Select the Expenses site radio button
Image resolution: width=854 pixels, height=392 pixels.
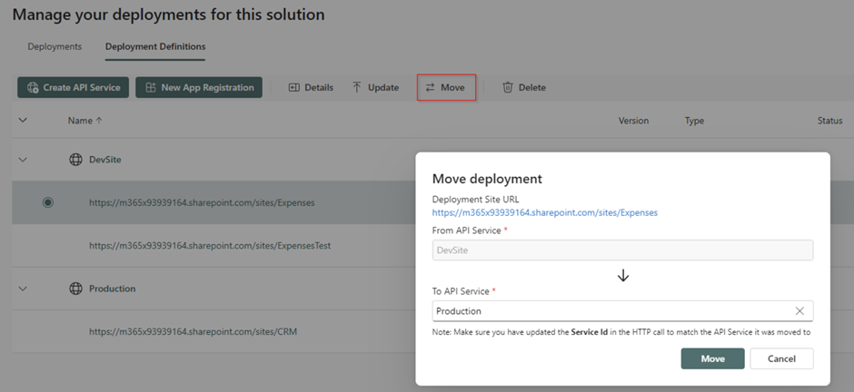click(48, 202)
